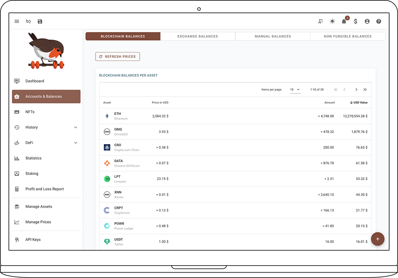Click the OMG OmiseGO asset icon
398x278 pixels.
[x=107, y=132]
